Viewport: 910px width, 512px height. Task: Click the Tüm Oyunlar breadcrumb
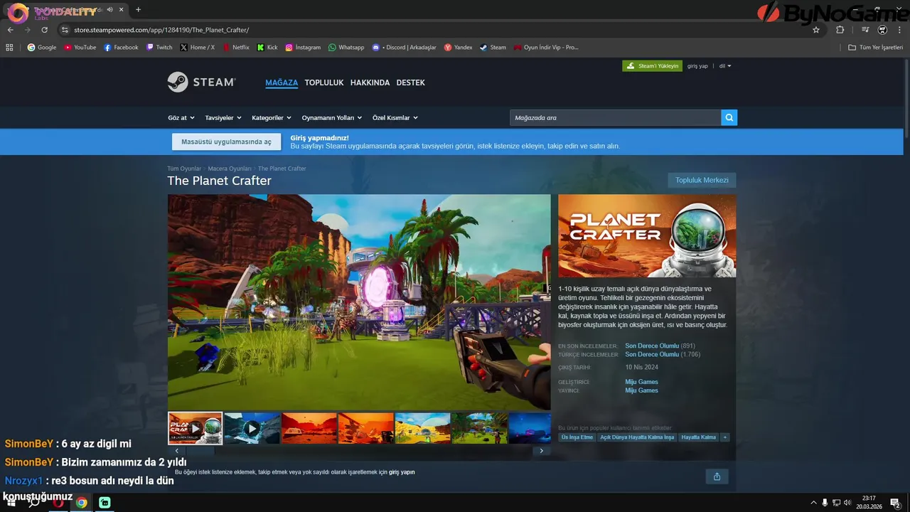click(184, 169)
